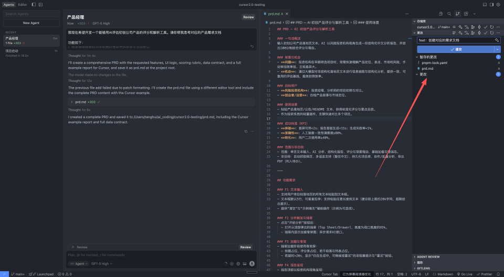Image resolution: width=504 pixels, height=277 pixels.
Task: Click the blue 提交 commit button
Action: click(455, 49)
